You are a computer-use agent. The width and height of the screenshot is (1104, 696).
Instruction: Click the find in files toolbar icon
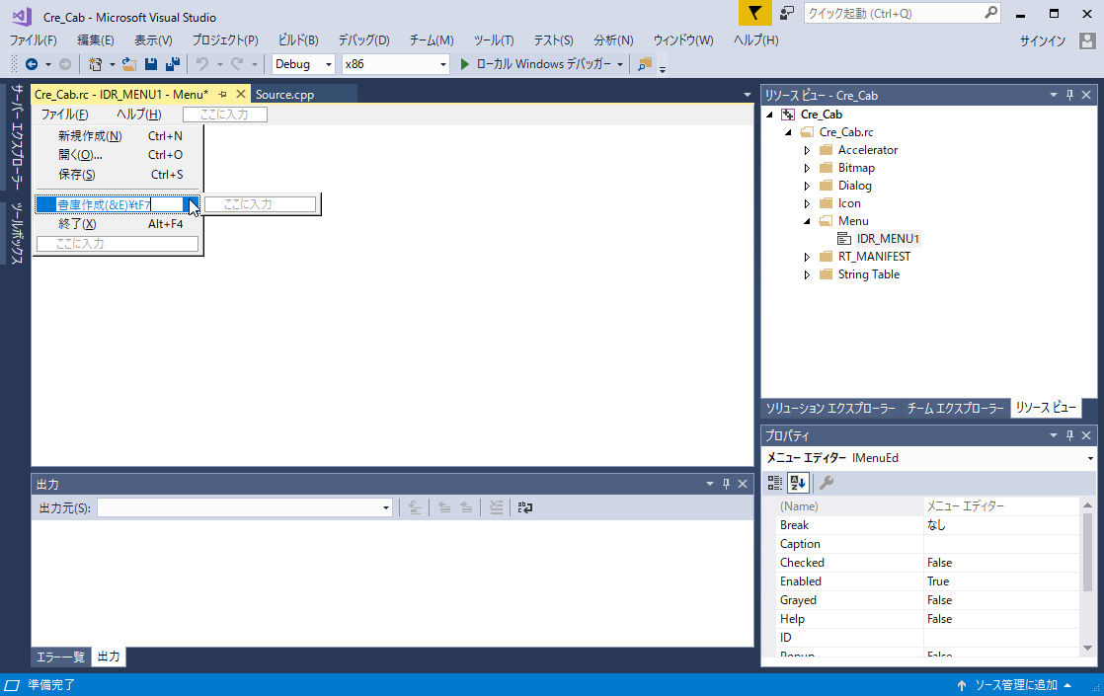point(644,64)
